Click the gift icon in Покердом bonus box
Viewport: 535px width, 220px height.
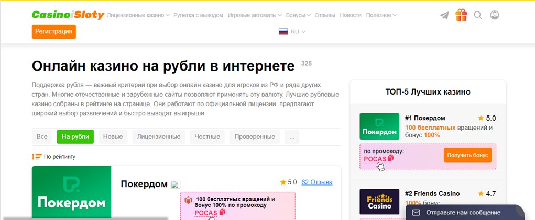point(188,200)
